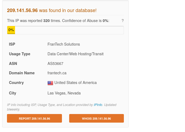185x132 pixels.
Task: Click the question mark help icon
Action: [123, 21]
